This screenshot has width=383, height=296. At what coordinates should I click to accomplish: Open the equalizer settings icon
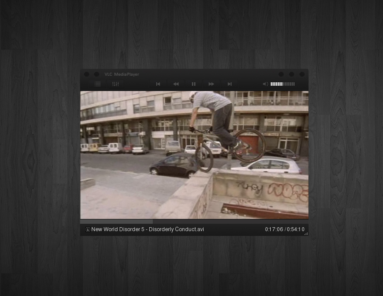(115, 84)
